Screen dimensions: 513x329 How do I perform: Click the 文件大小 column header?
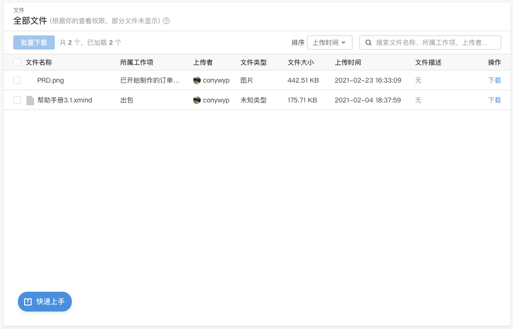pos(301,62)
